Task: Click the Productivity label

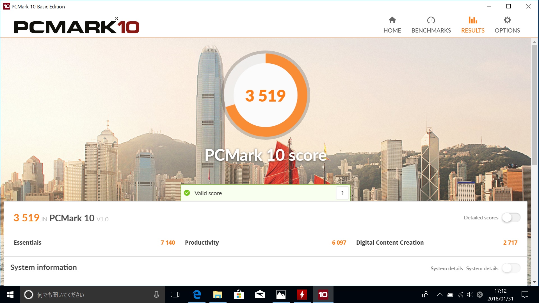Action: pyautogui.click(x=202, y=242)
